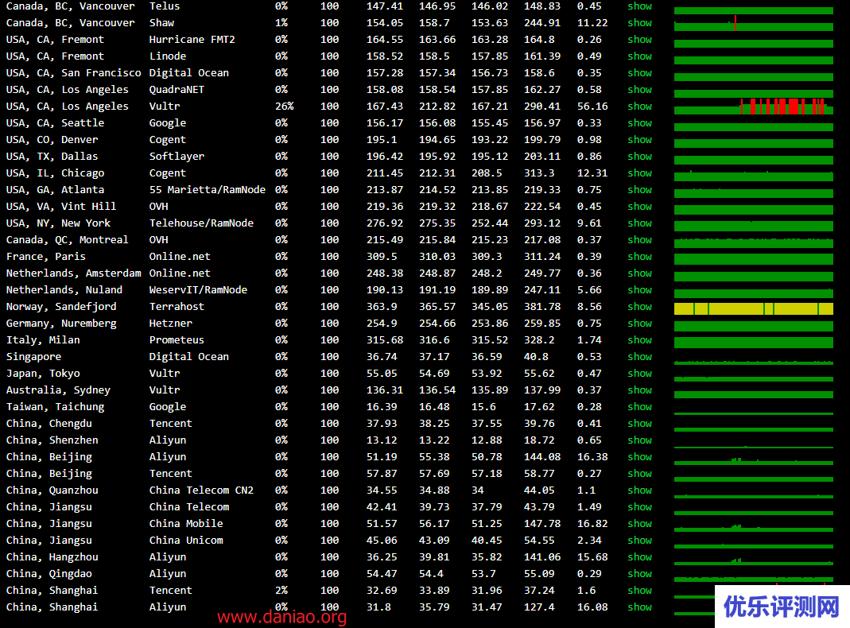Click 'show' for Tokyo Vultr row
850x628 pixels.
pos(639,374)
